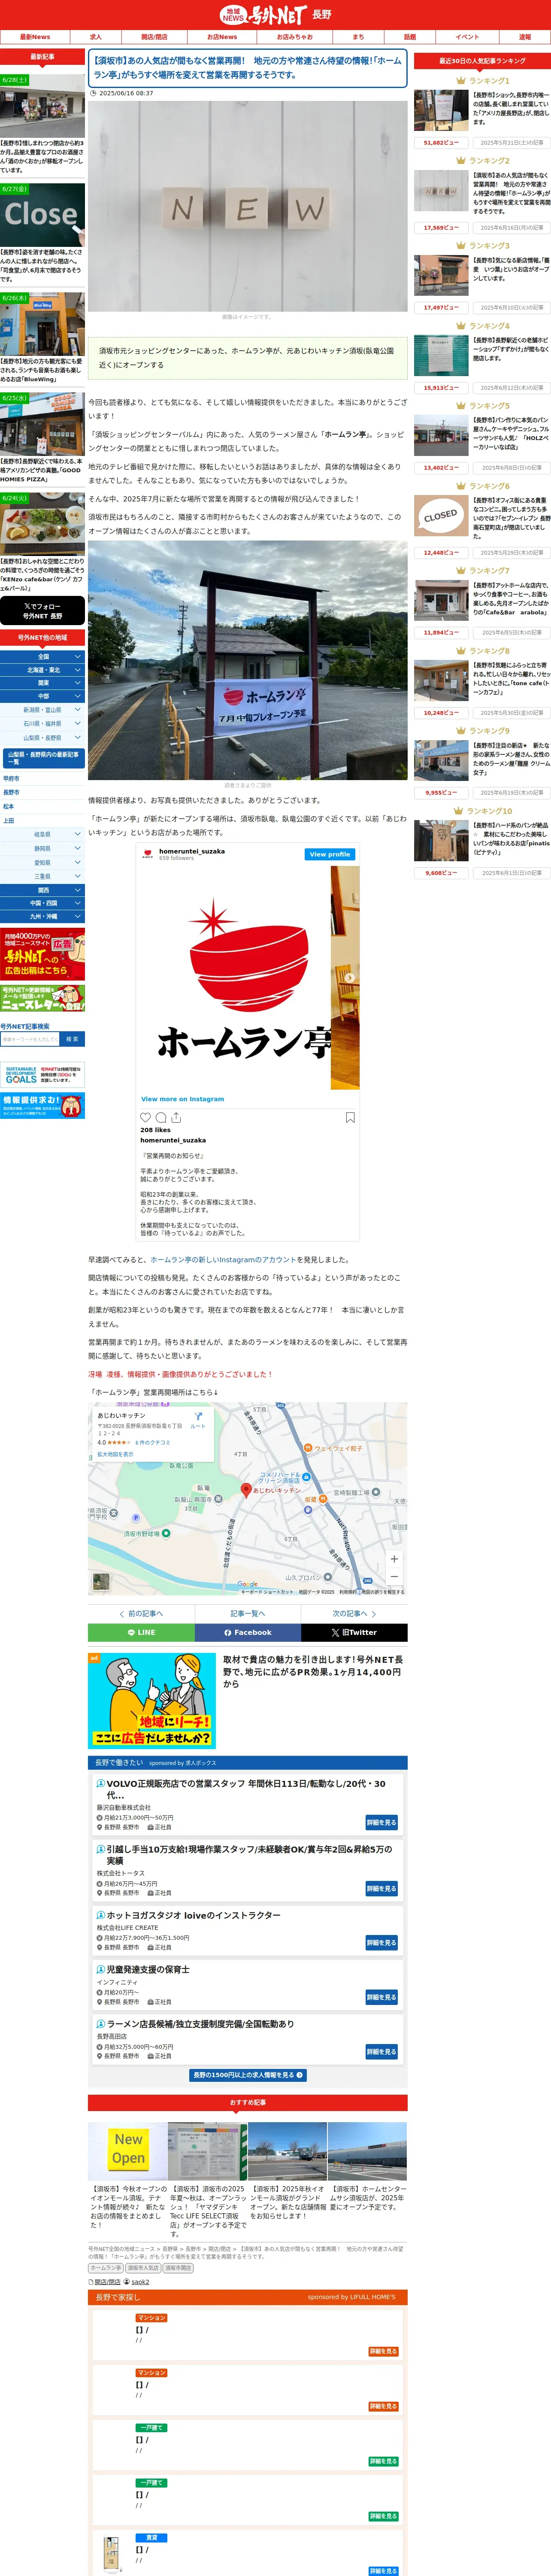Expand 関東 region dropdown

click(43, 683)
